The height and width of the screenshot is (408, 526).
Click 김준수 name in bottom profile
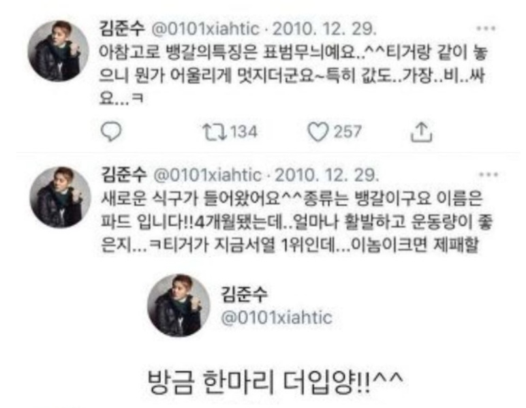244,294
